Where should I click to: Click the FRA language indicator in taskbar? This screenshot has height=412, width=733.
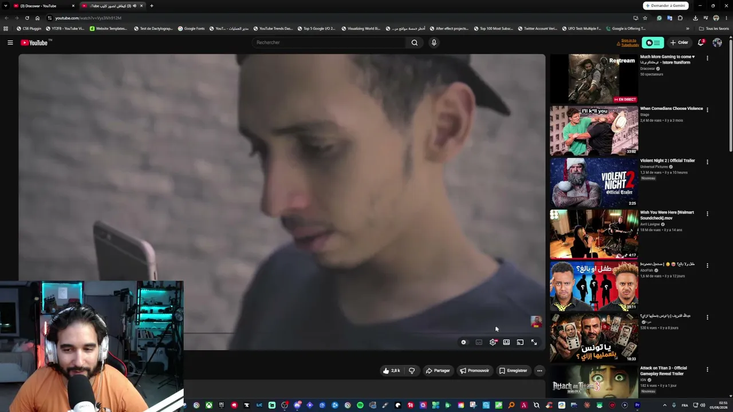[x=685, y=406]
